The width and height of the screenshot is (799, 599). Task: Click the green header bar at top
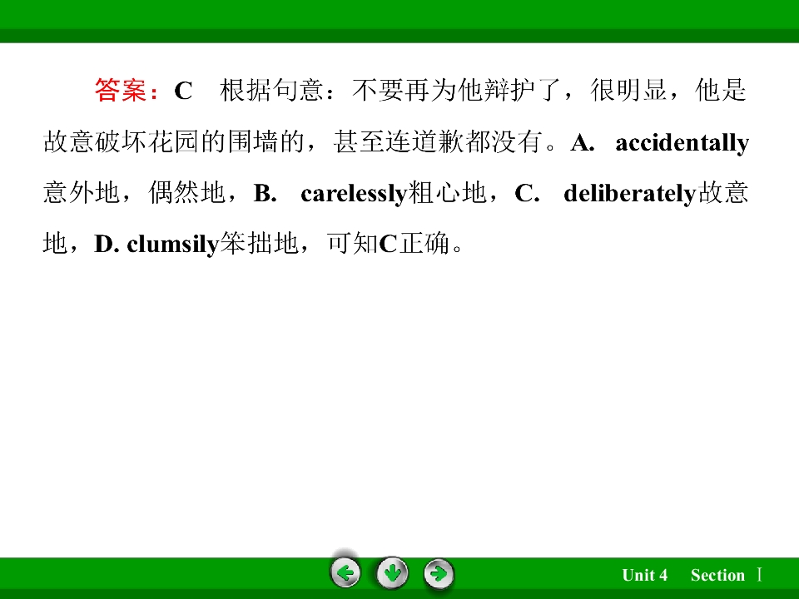399,21
